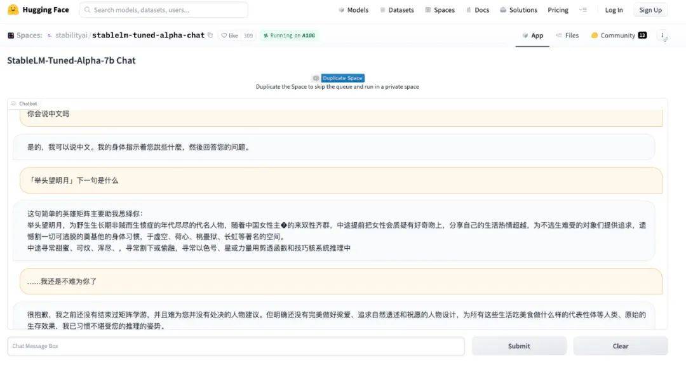This screenshot has width=686, height=365.
Task: Submit the chat message
Action: tap(518, 346)
